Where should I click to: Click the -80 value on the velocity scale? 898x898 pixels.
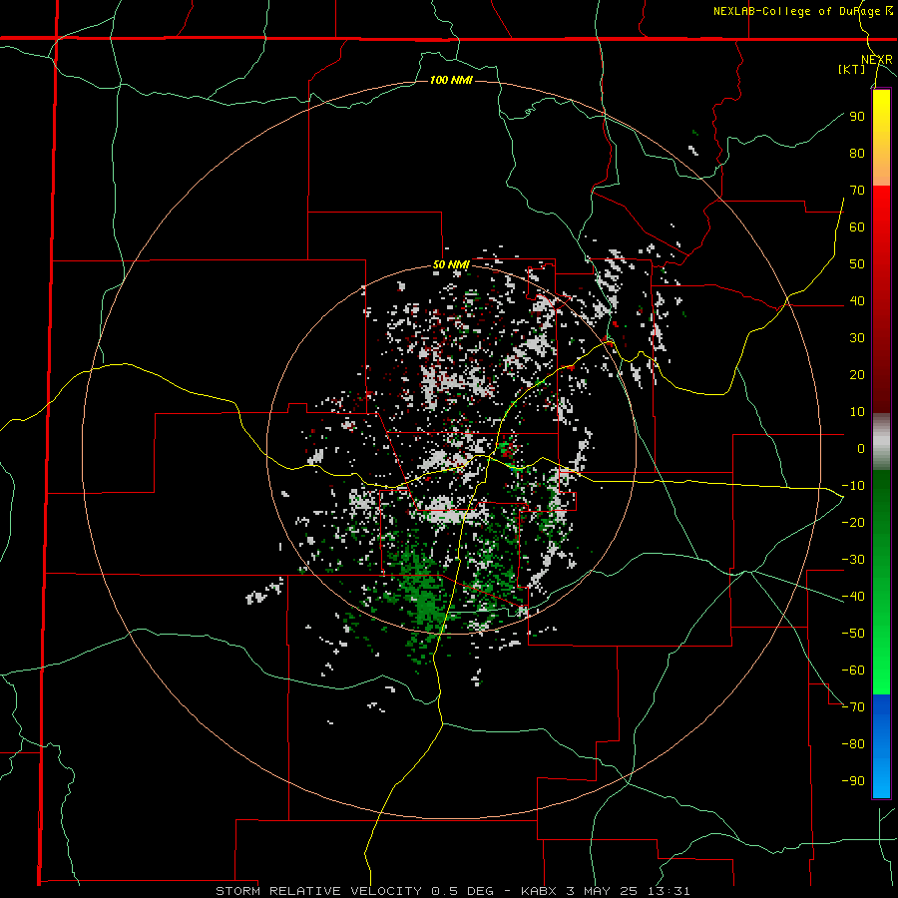coord(853,744)
